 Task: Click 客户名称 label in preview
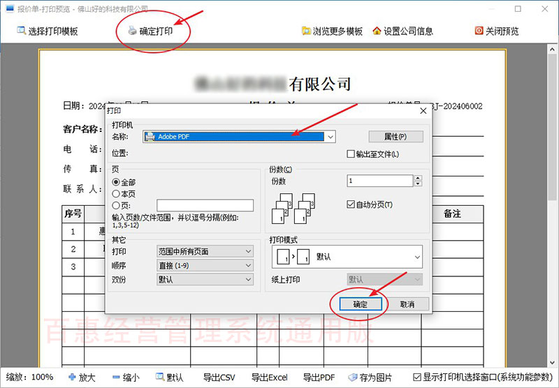pos(82,129)
